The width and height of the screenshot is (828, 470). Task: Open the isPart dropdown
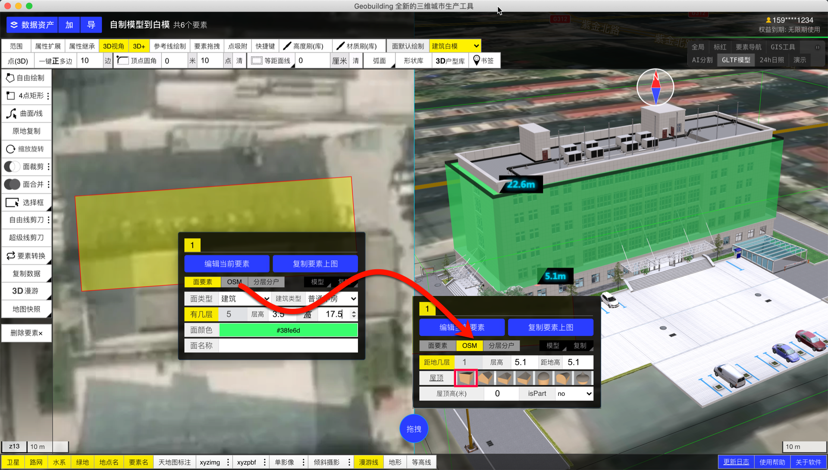574,393
